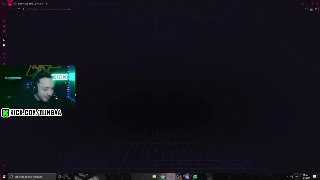Image resolution: width=320 pixels, height=180 pixels.
Task: Open the Opera main menu logo
Action: (4, 4)
